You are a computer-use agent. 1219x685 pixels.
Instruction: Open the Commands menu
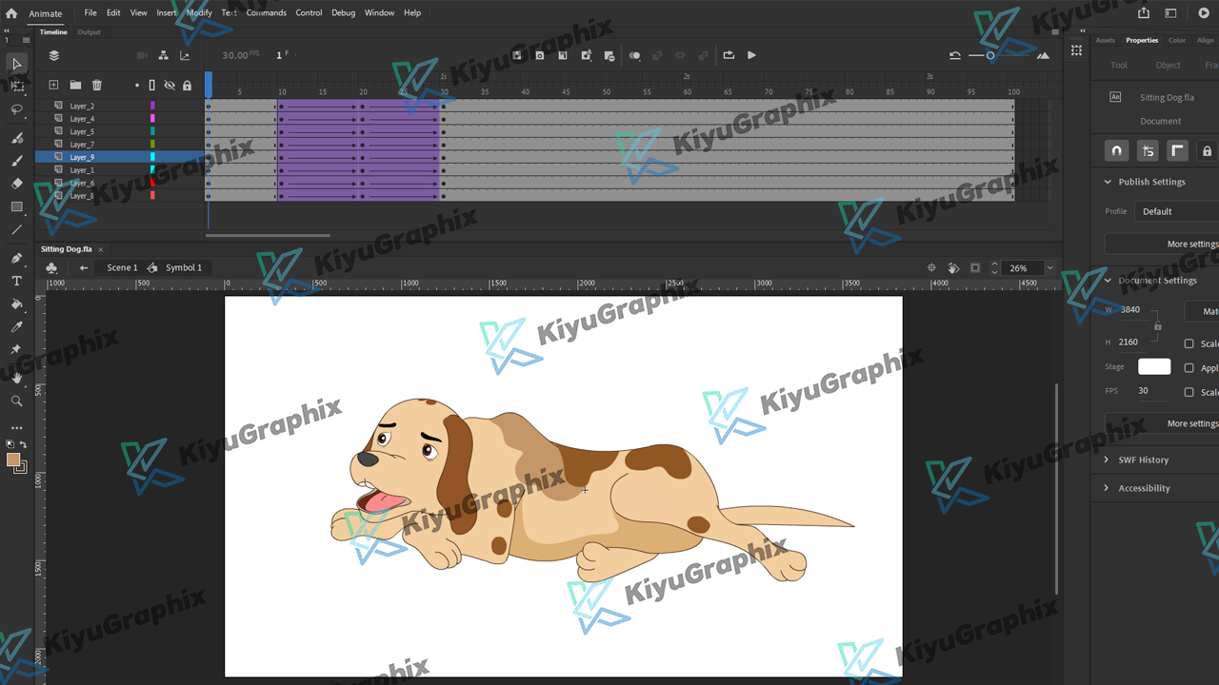[267, 13]
